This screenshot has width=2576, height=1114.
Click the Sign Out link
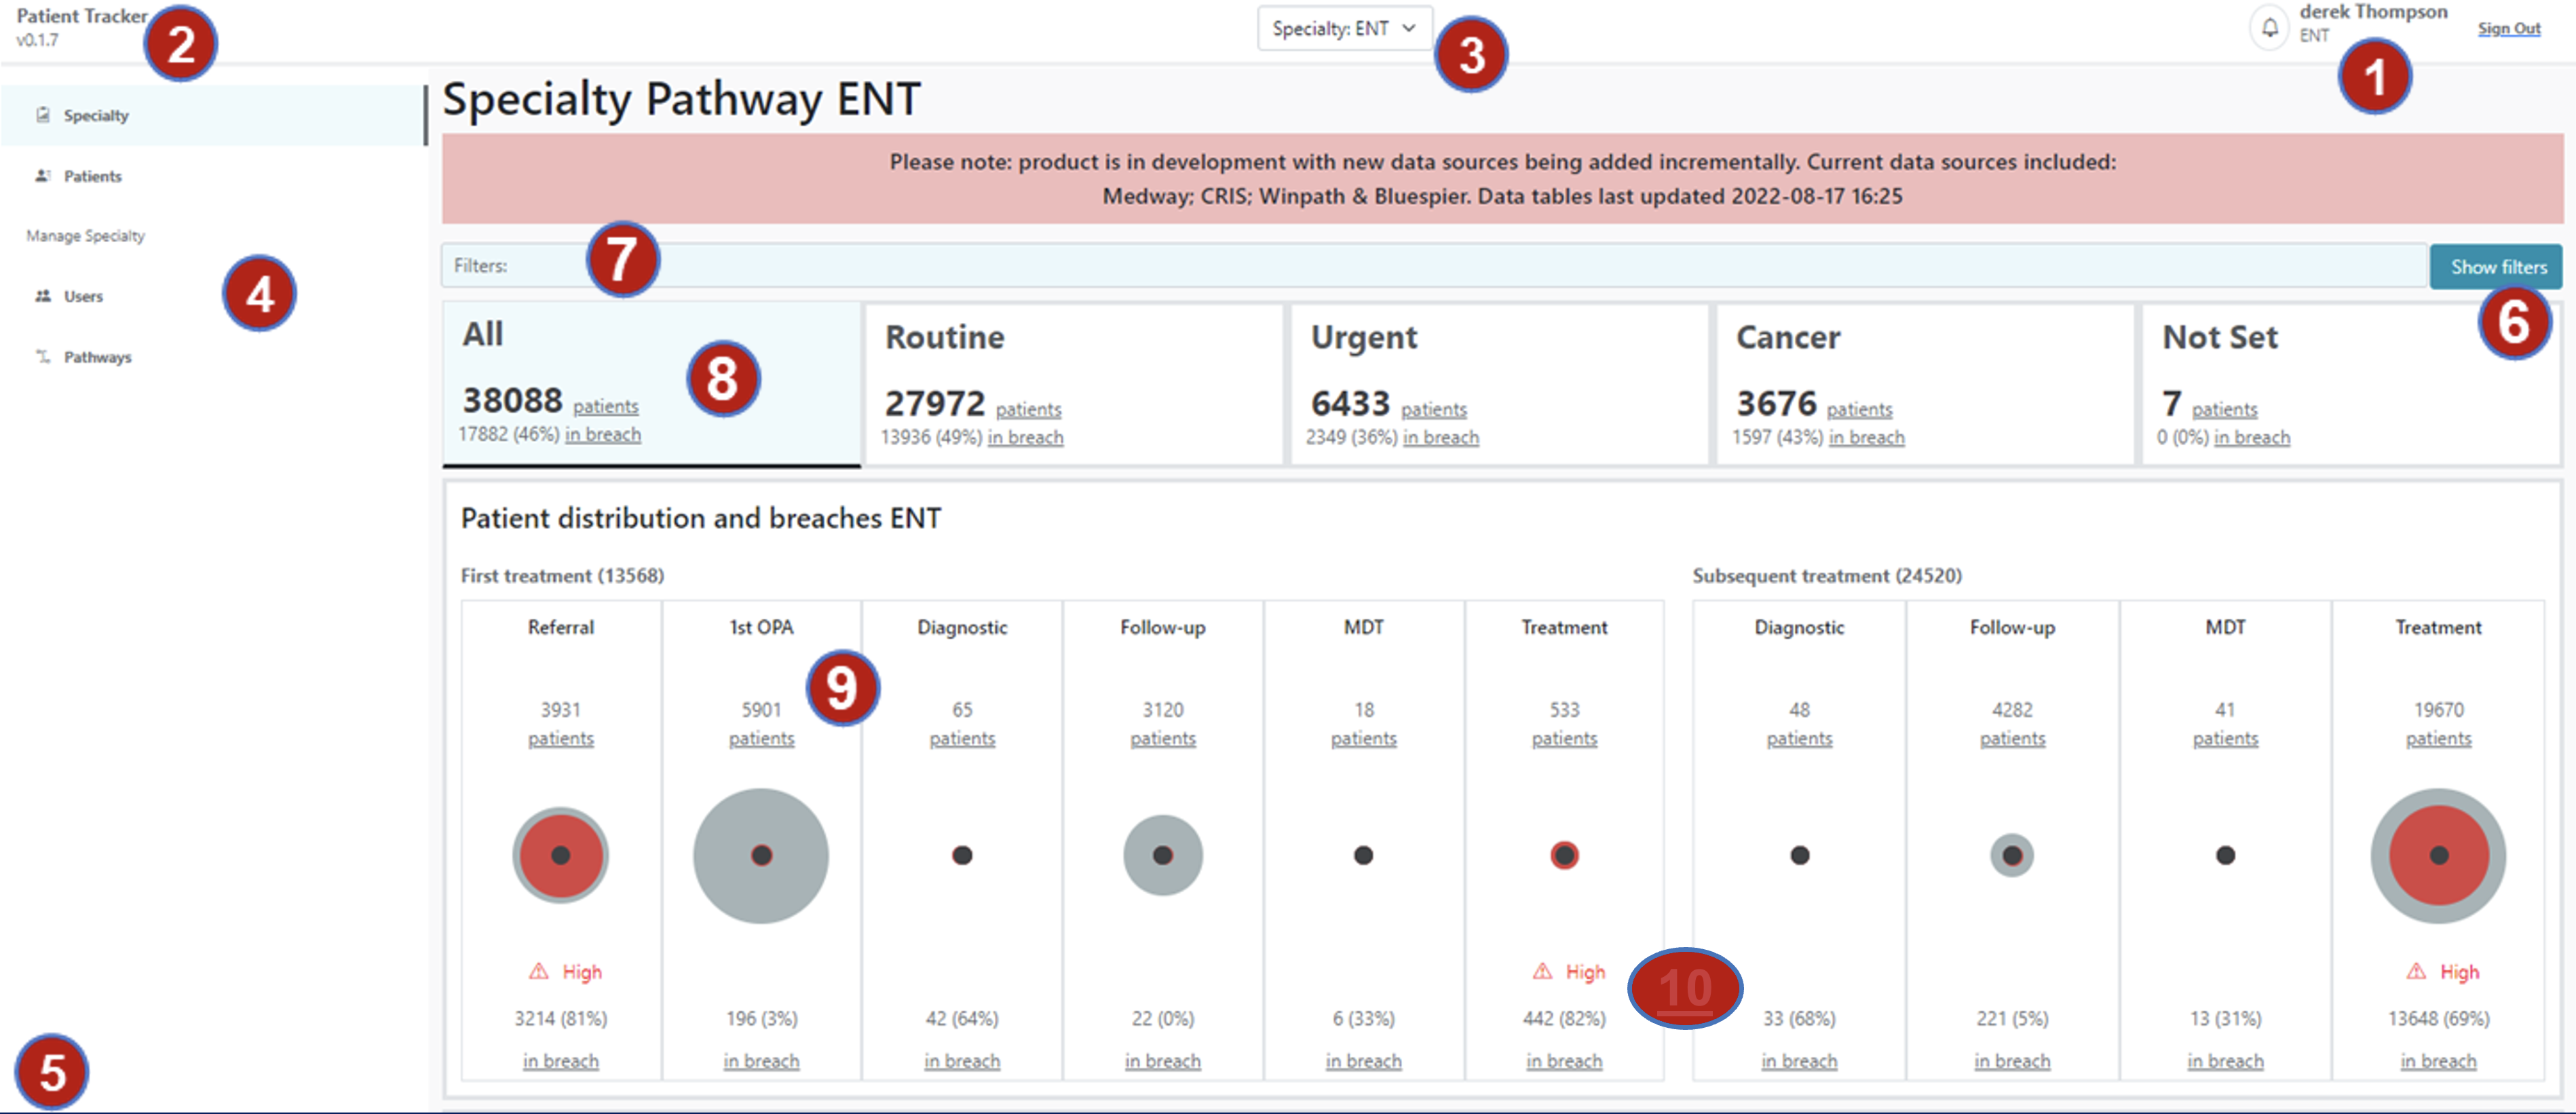point(2508,29)
